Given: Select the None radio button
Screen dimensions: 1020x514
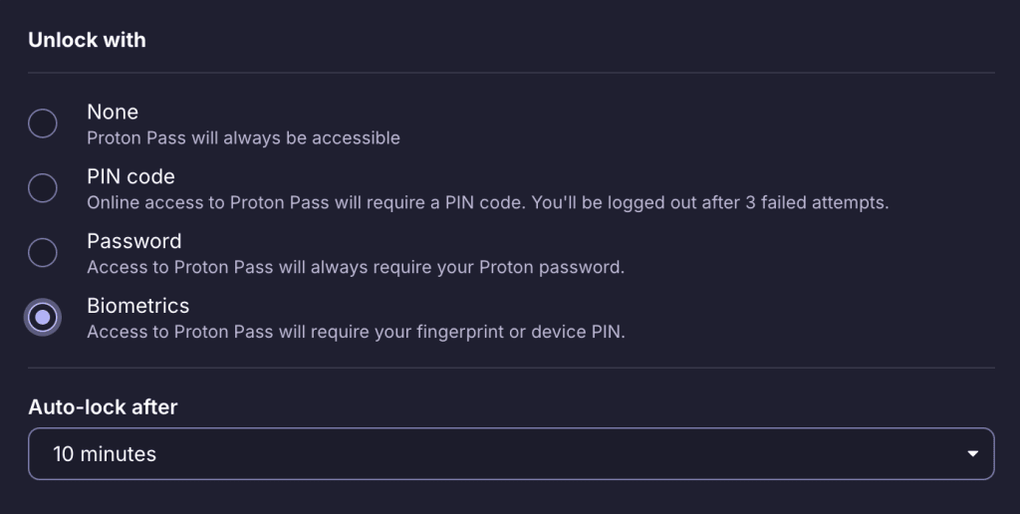Looking at the screenshot, I should [x=43, y=124].
